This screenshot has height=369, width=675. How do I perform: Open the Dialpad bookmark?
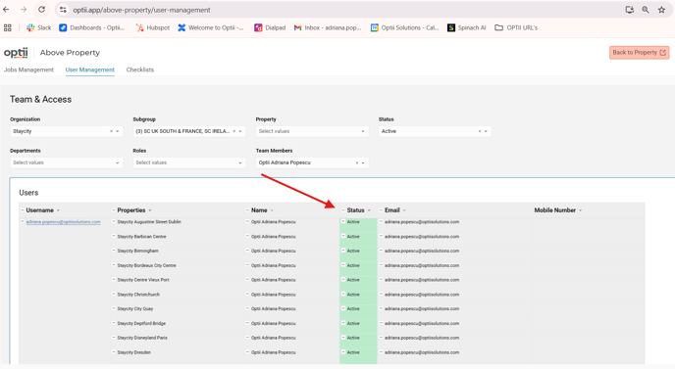tap(270, 27)
